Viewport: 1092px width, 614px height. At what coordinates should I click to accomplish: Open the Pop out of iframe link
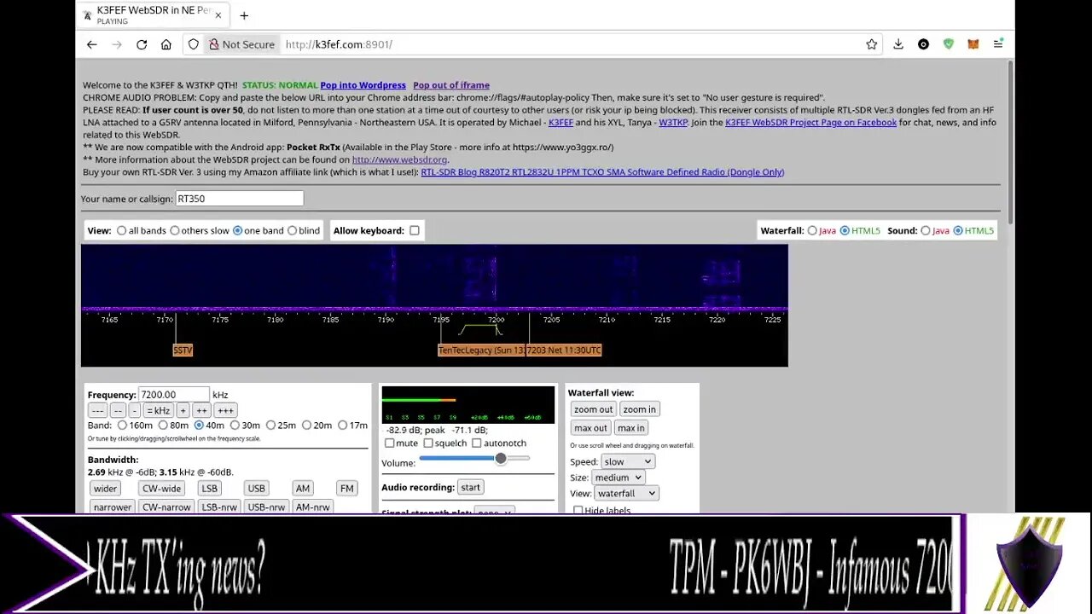point(451,85)
